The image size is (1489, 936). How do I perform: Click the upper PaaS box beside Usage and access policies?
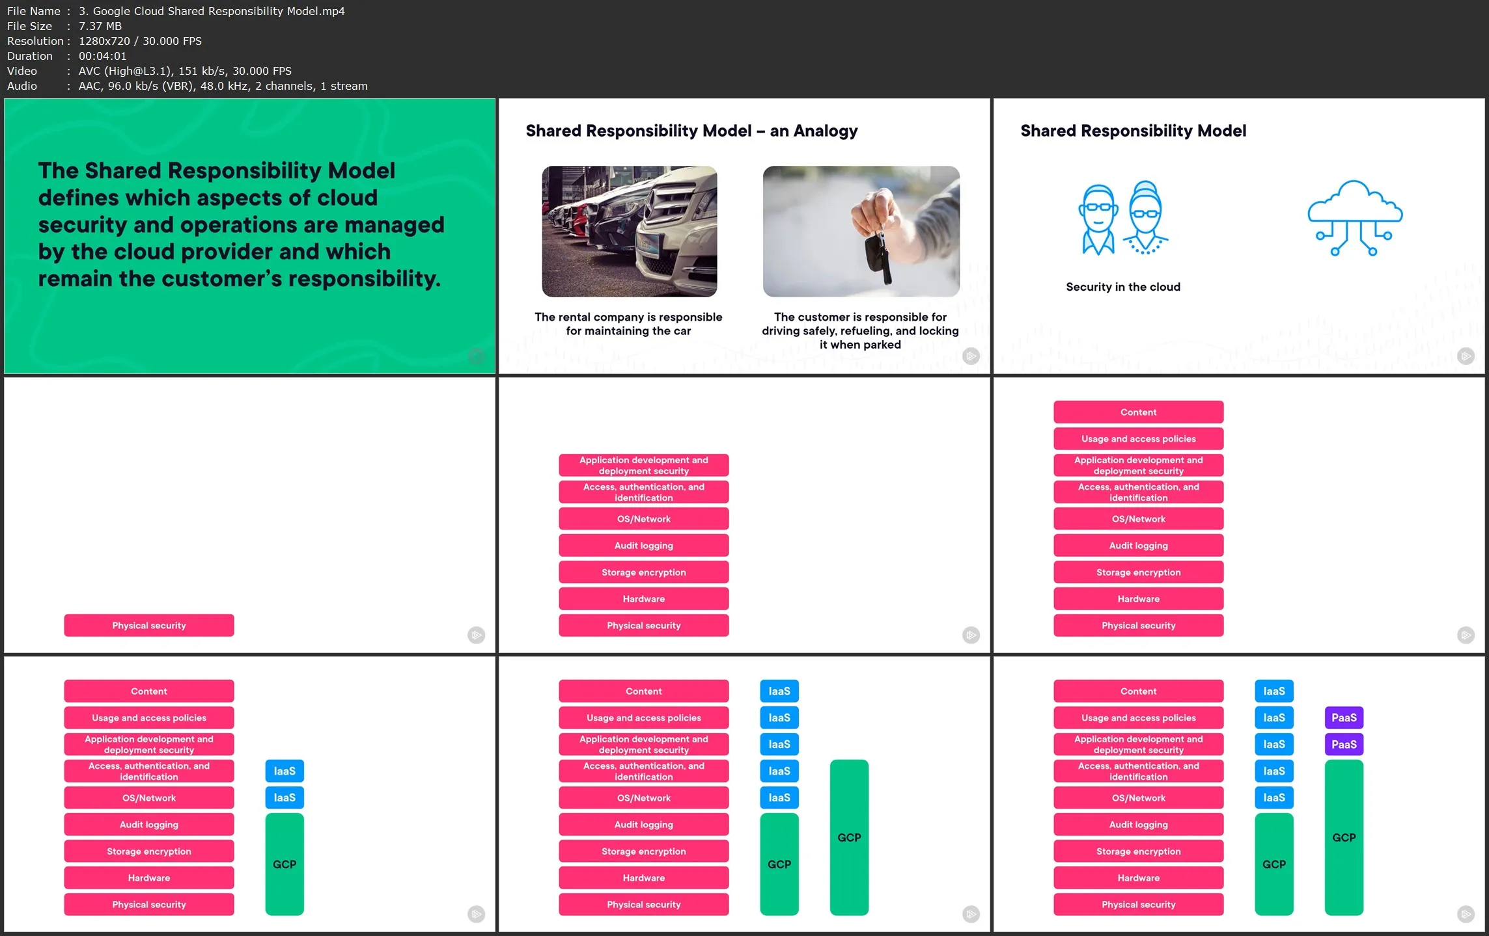(x=1344, y=717)
